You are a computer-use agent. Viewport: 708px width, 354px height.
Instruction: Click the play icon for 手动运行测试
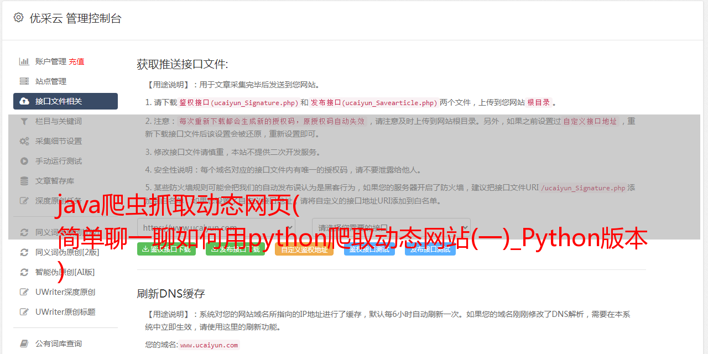24,161
